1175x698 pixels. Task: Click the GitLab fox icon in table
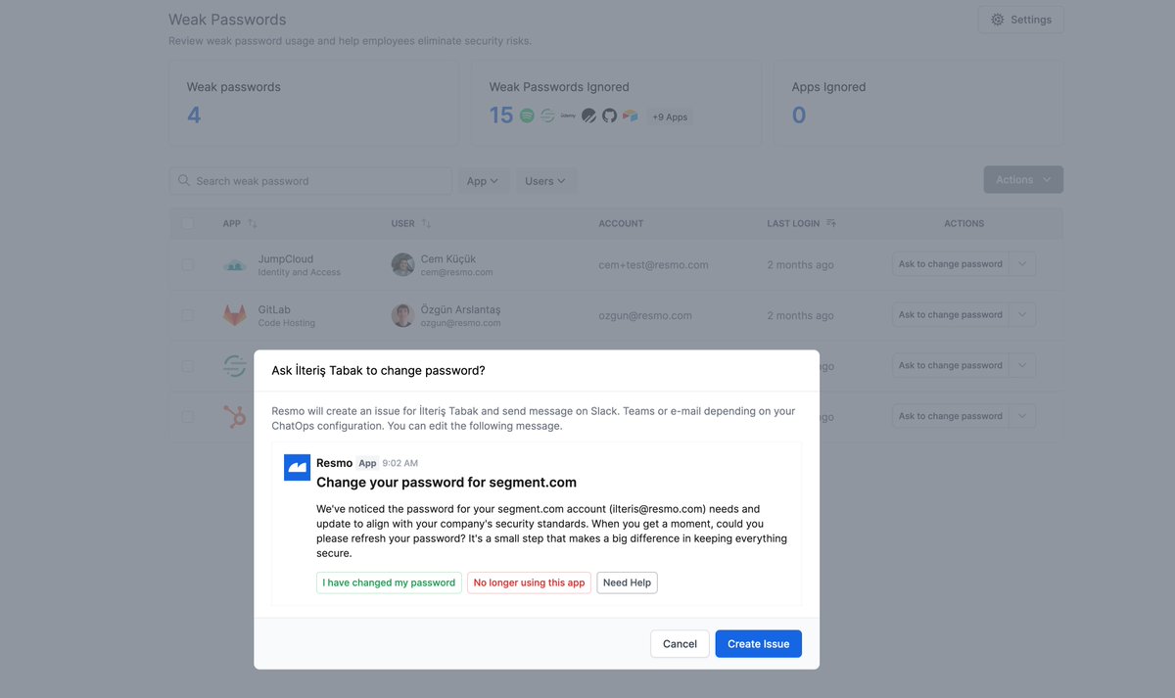point(235,315)
